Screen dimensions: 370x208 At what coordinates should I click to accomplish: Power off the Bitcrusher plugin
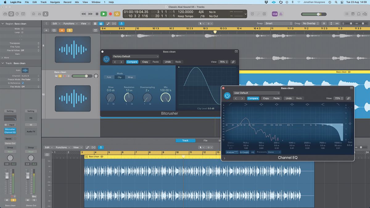click(x=106, y=59)
